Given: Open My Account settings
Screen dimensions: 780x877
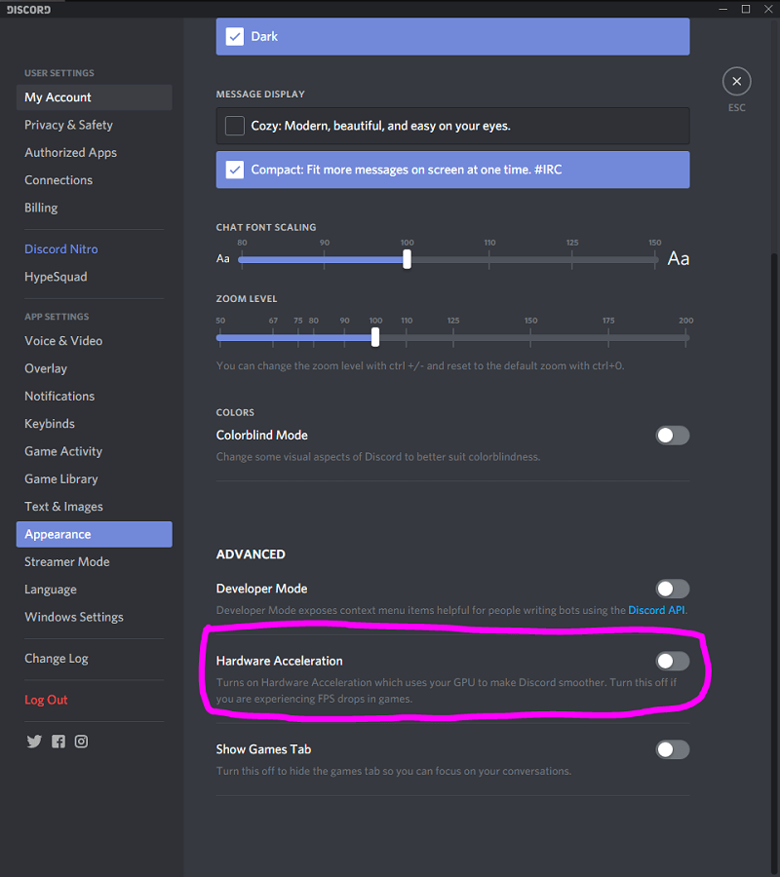Looking at the screenshot, I should click(94, 97).
